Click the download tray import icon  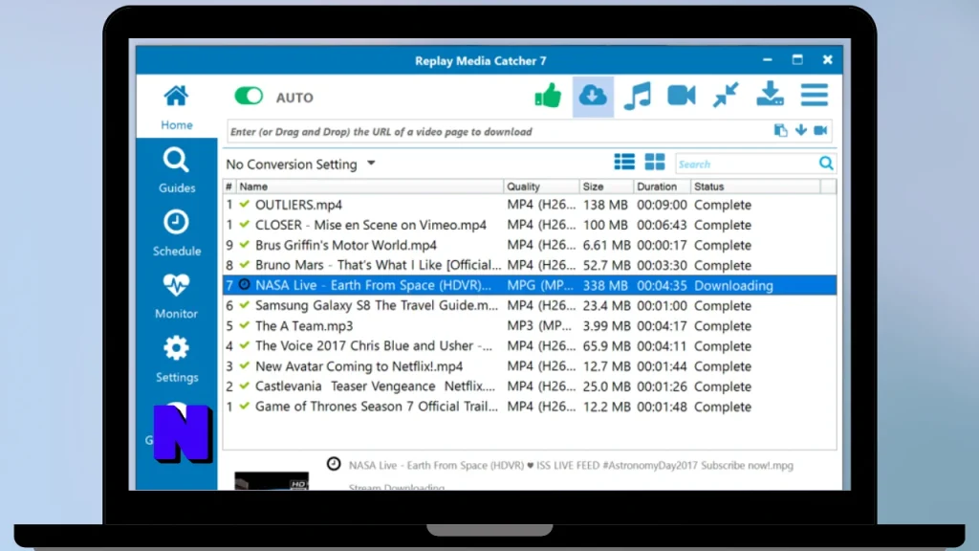pos(770,95)
